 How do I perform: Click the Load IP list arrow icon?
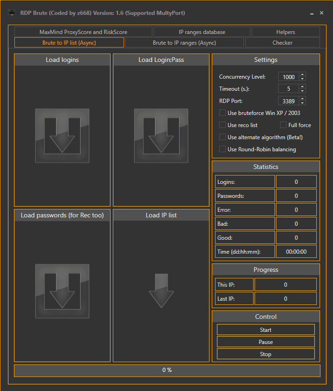point(161,291)
